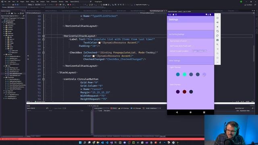Select dark purple swatch under Dark Themes
258x145 pixels.
pyautogui.click(x=178, y=92)
